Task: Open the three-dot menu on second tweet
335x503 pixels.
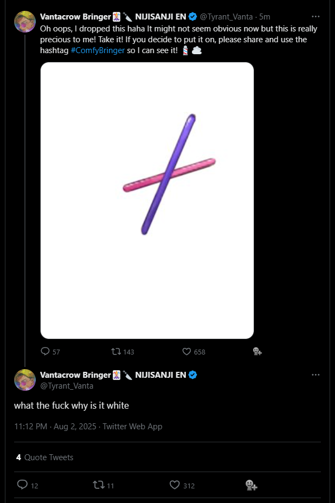Action: [315, 375]
